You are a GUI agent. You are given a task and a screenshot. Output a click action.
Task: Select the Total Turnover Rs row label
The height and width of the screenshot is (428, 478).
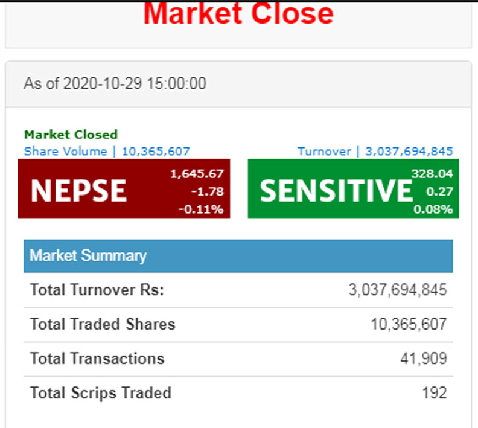(97, 290)
